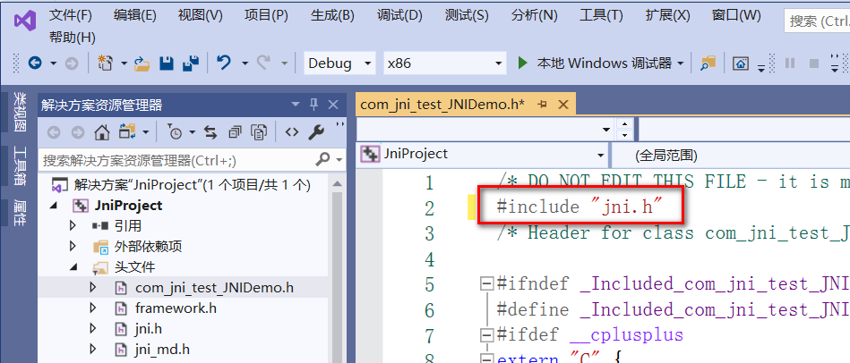The height and width of the screenshot is (363, 850).
Task: Collapse the #ifndef region on line 5
Action: (x=487, y=283)
